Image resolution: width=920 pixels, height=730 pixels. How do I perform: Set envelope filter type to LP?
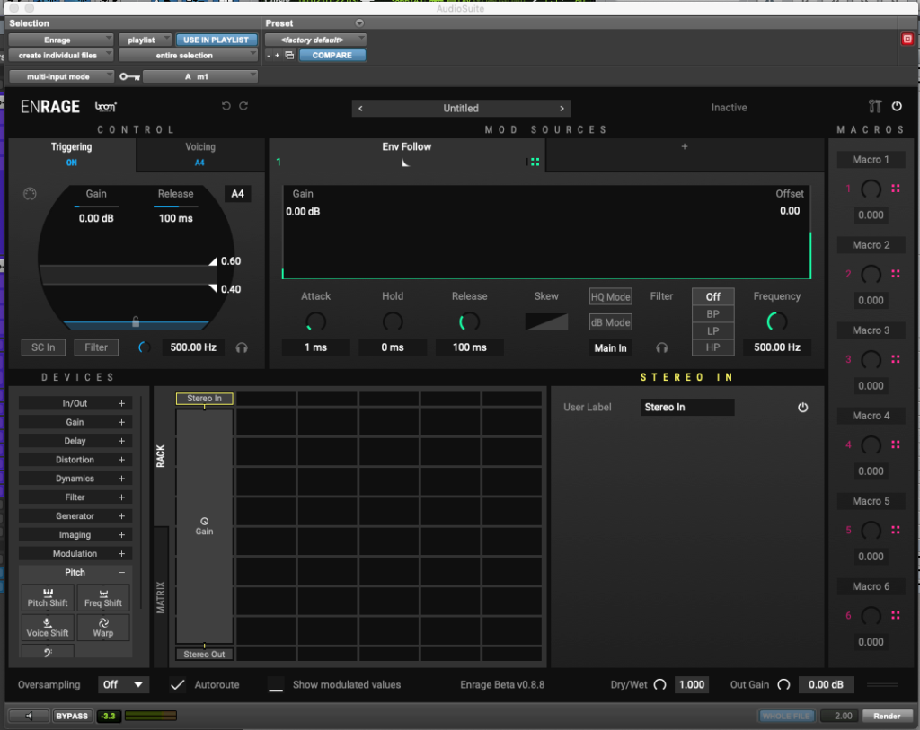pos(712,330)
